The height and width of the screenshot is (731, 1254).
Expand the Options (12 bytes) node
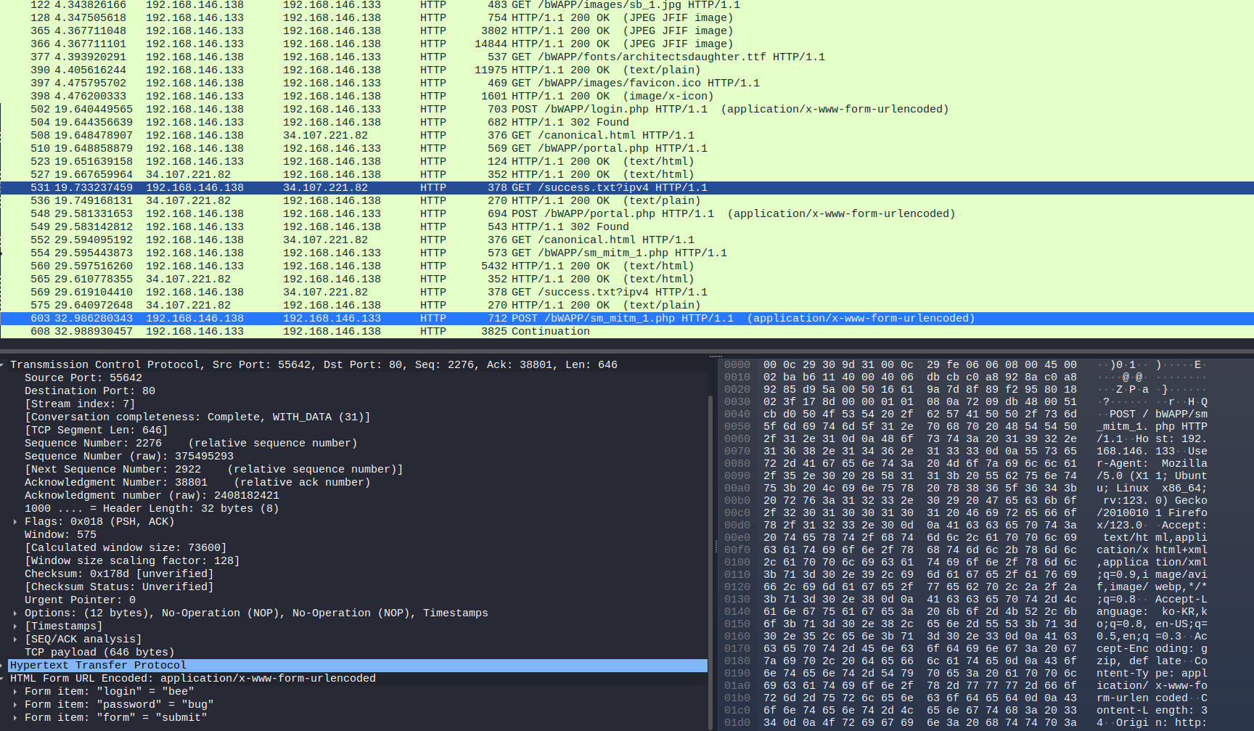click(15, 613)
